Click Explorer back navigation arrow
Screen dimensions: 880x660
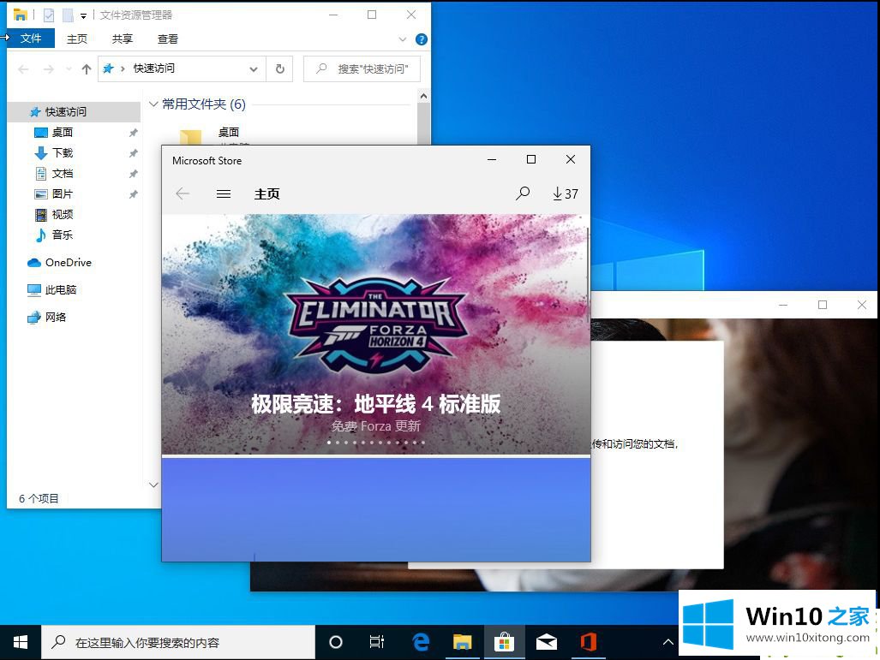coord(24,69)
